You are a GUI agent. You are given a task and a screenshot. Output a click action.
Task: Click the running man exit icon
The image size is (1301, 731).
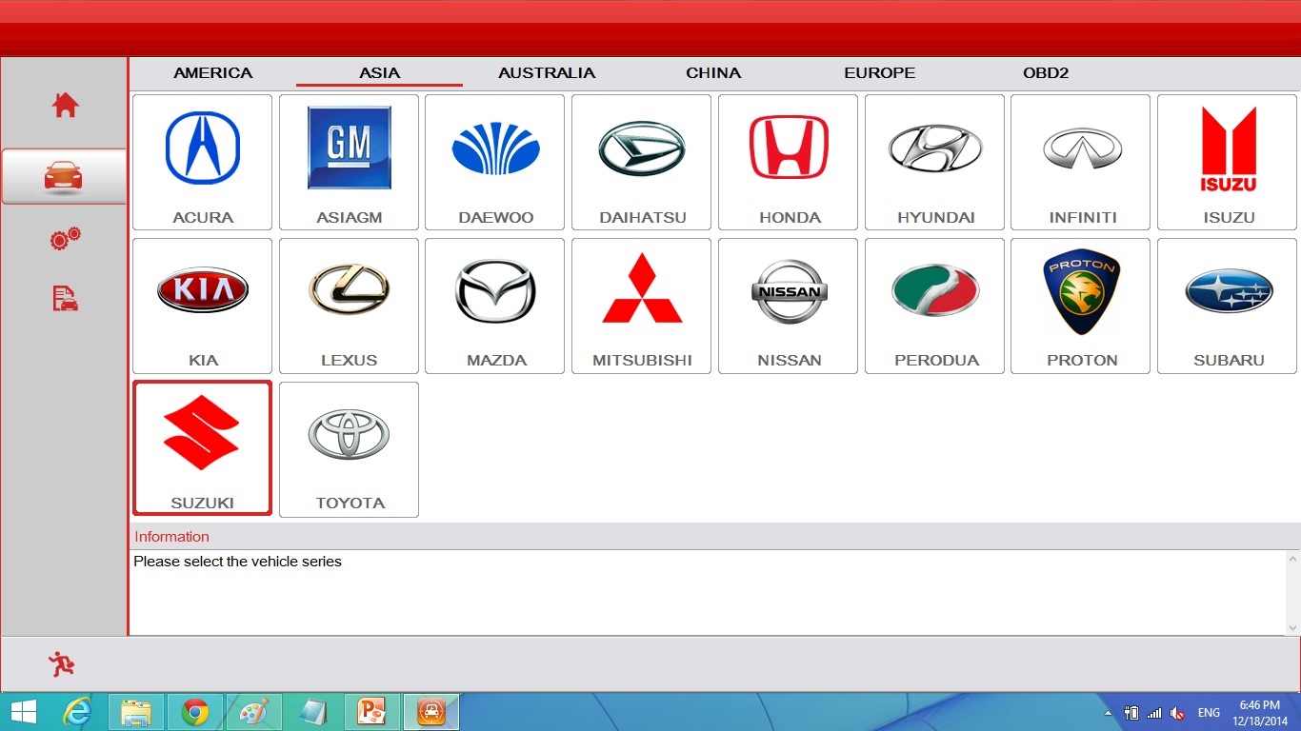pos(62,664)
